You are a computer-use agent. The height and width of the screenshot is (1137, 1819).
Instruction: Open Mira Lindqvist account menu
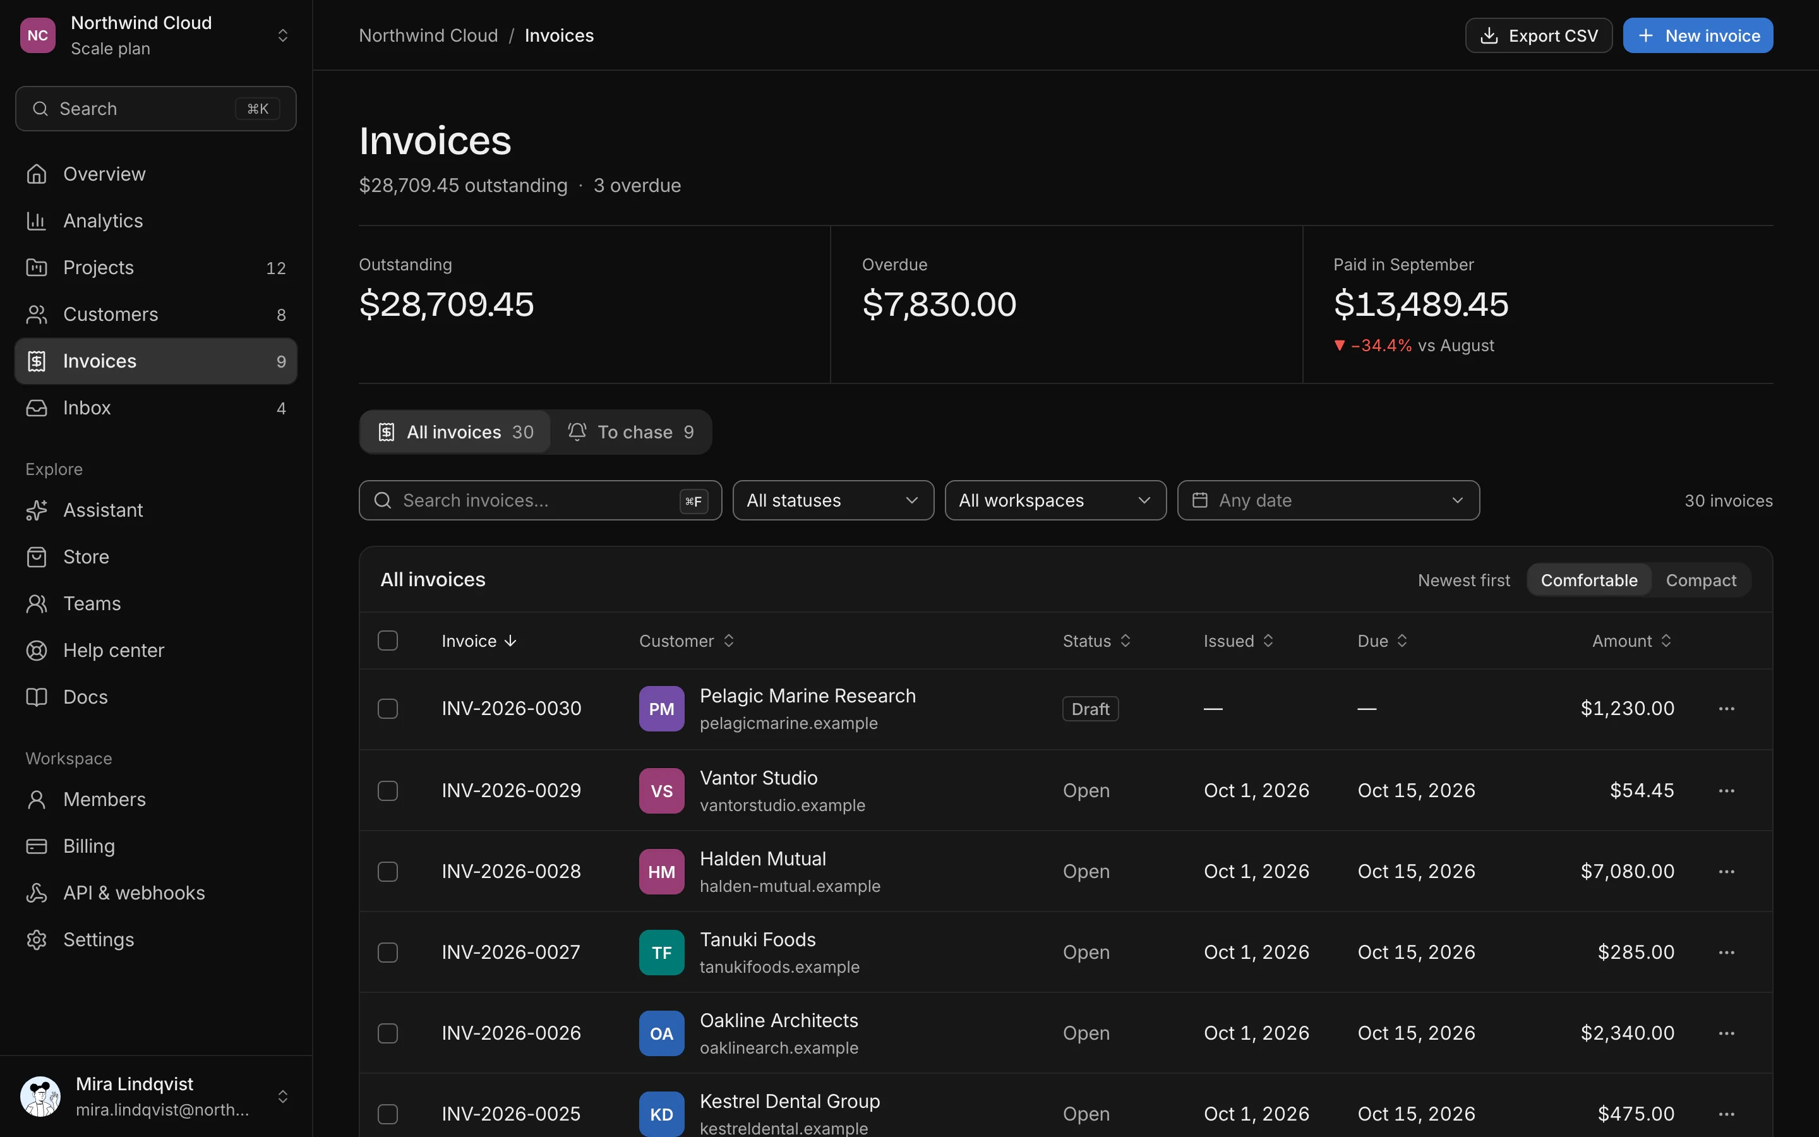coord(155,1097)
